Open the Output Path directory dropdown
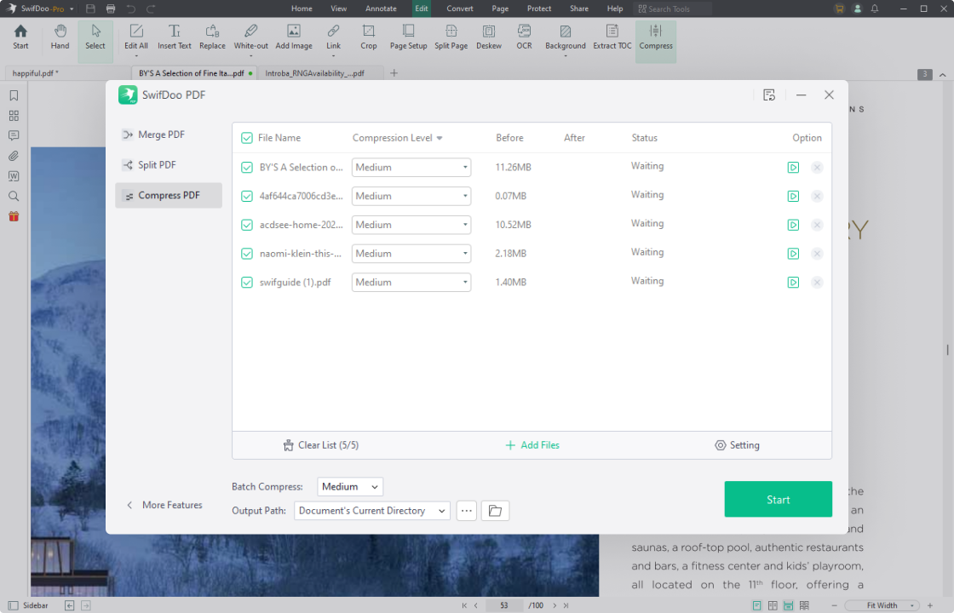 (371, 511)
